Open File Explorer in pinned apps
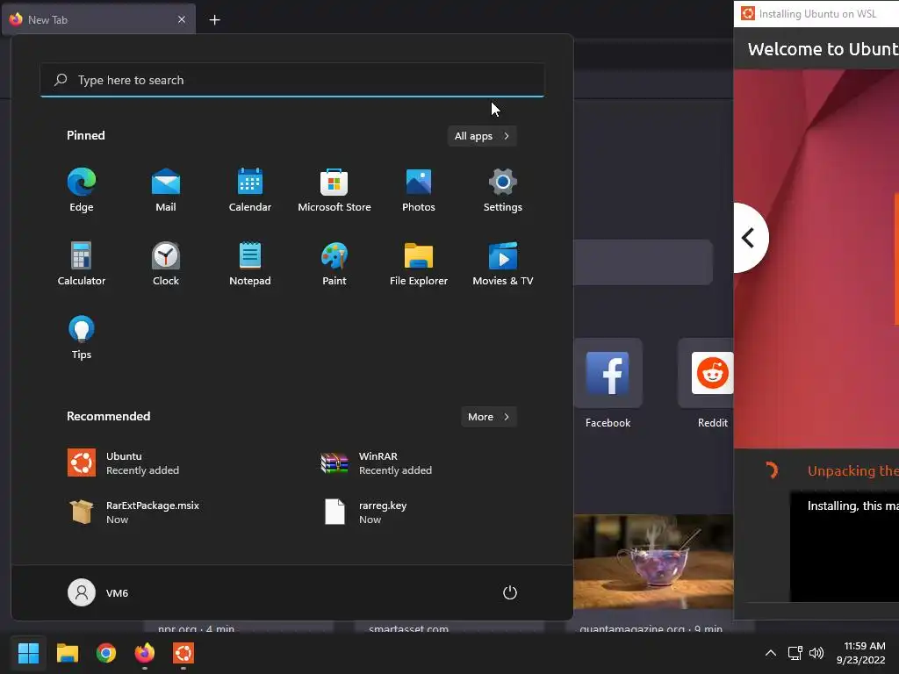Image resolution: width=899 pixels, height=674 pixels. (x=419, y=264)
